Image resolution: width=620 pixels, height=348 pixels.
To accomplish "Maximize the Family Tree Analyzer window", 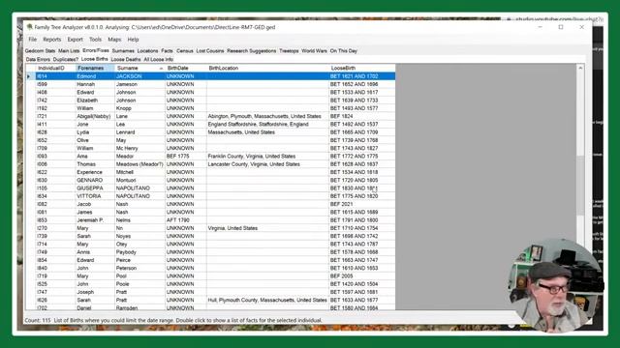I will pos(561,27).
